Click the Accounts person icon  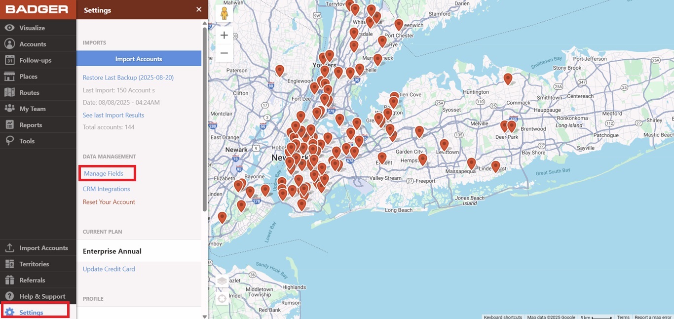click(9, 44)
